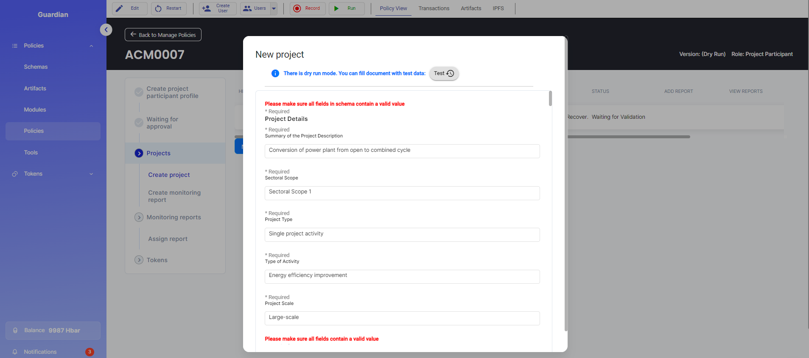Viewport: 809px width, 358px height.
Task: Click the Notifications bell icon
Action: 15,352
